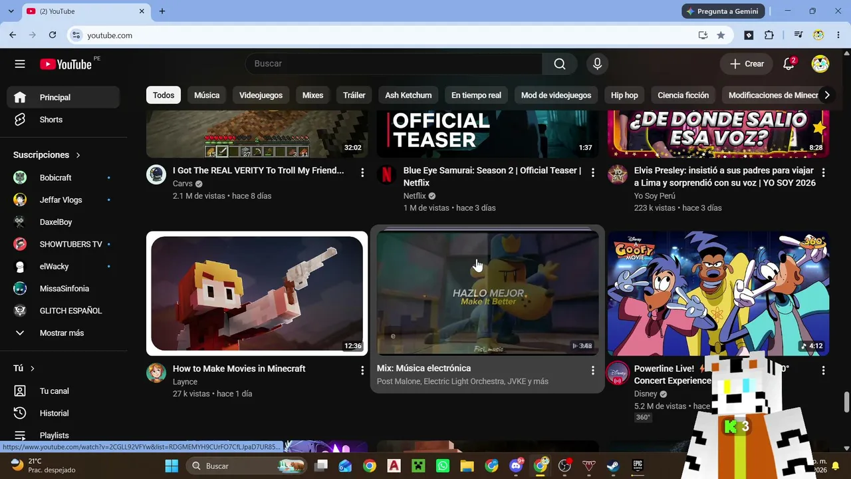The image size is (851, 479).
Task: Expand the Tú section
Action: 24,369
